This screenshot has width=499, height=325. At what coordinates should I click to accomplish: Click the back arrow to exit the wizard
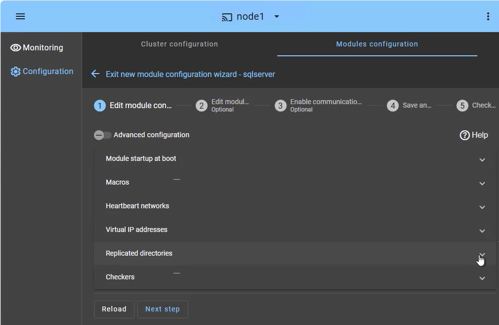pyautogui.click(x=95, y=74)
